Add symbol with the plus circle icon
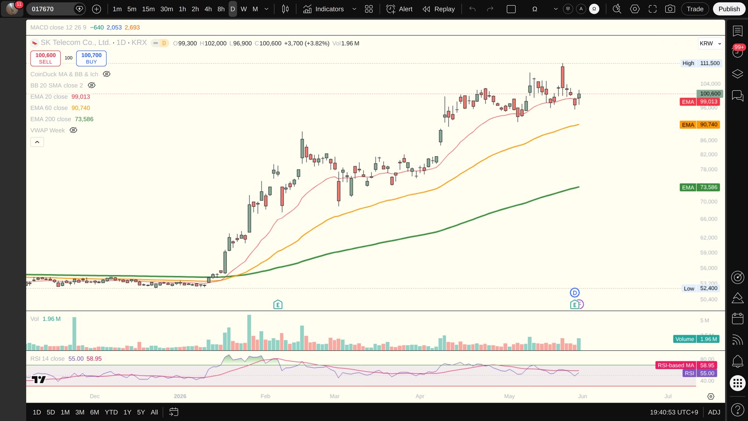Viewport: 748px width, 421px height. (96, 9)
